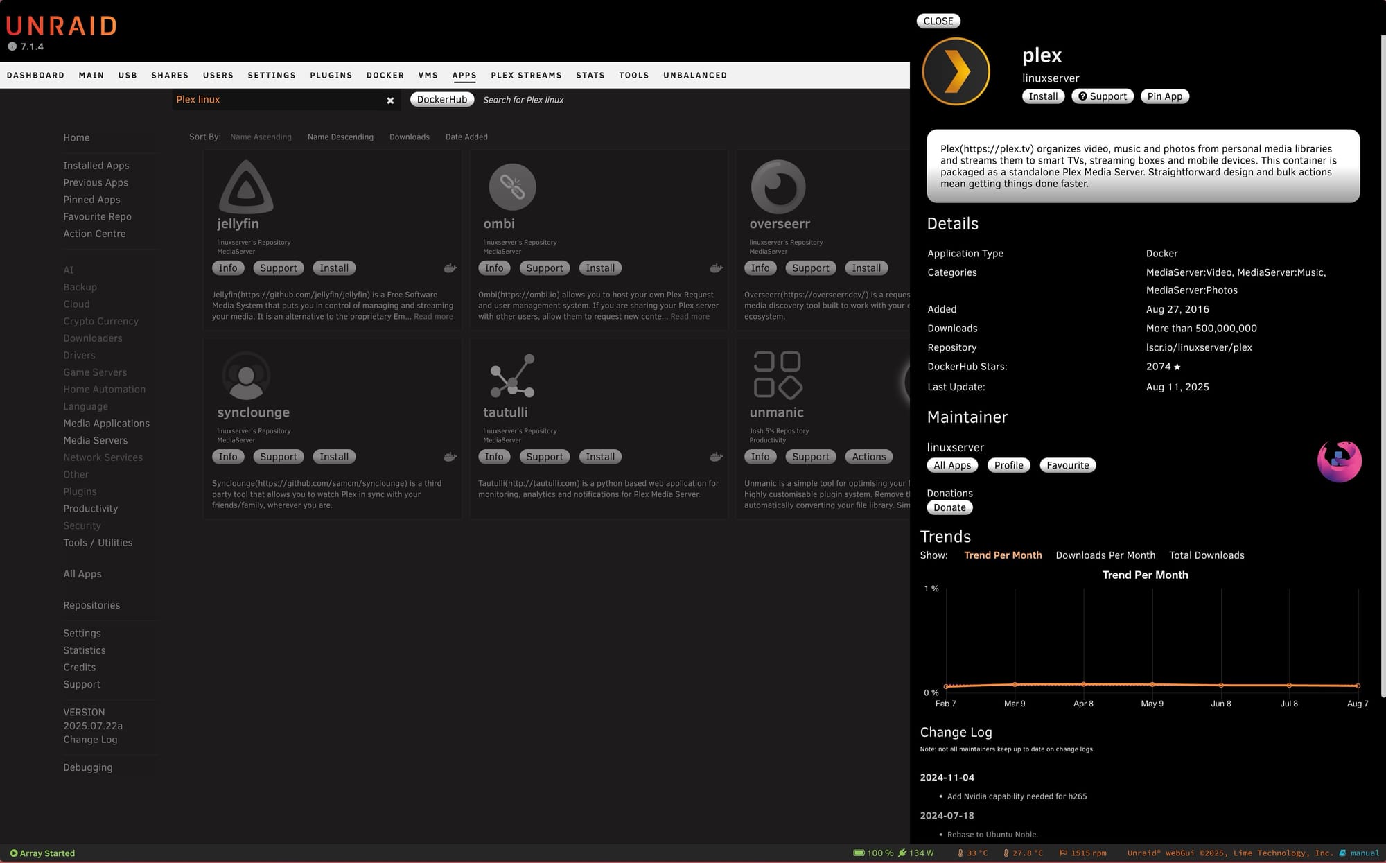Sort apps by Name Ascending
The width and height of the screenshot is (1386, 863).
tap(261, 137)
